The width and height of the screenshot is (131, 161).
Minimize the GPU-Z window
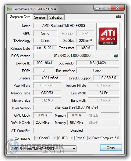[98, 8]
